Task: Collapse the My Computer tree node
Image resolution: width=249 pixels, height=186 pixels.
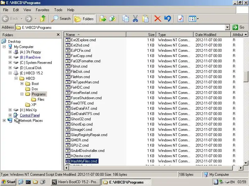Action: [4, 47]
